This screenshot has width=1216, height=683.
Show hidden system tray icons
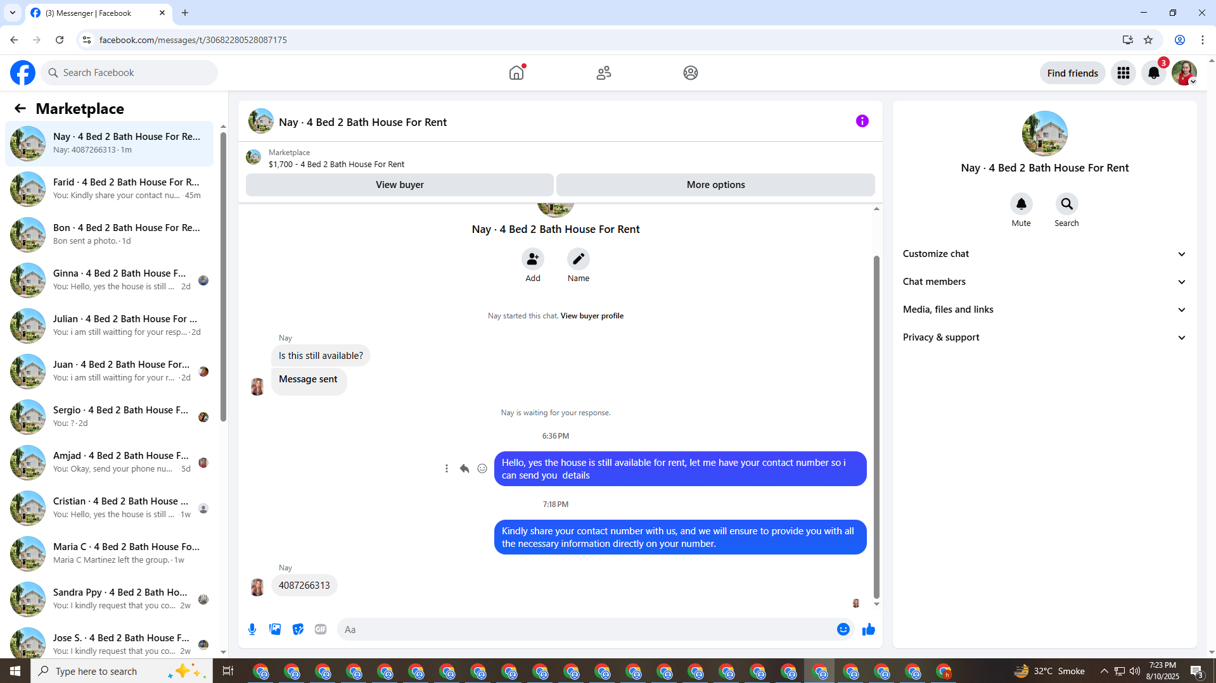tap(1104, 671)
